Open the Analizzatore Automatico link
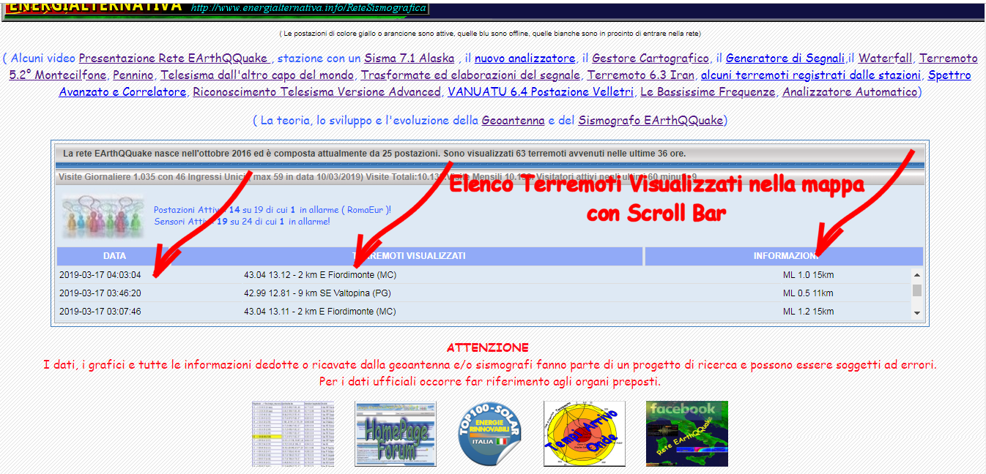This screenshot has width=986, height=474. (x=850, y=91)
